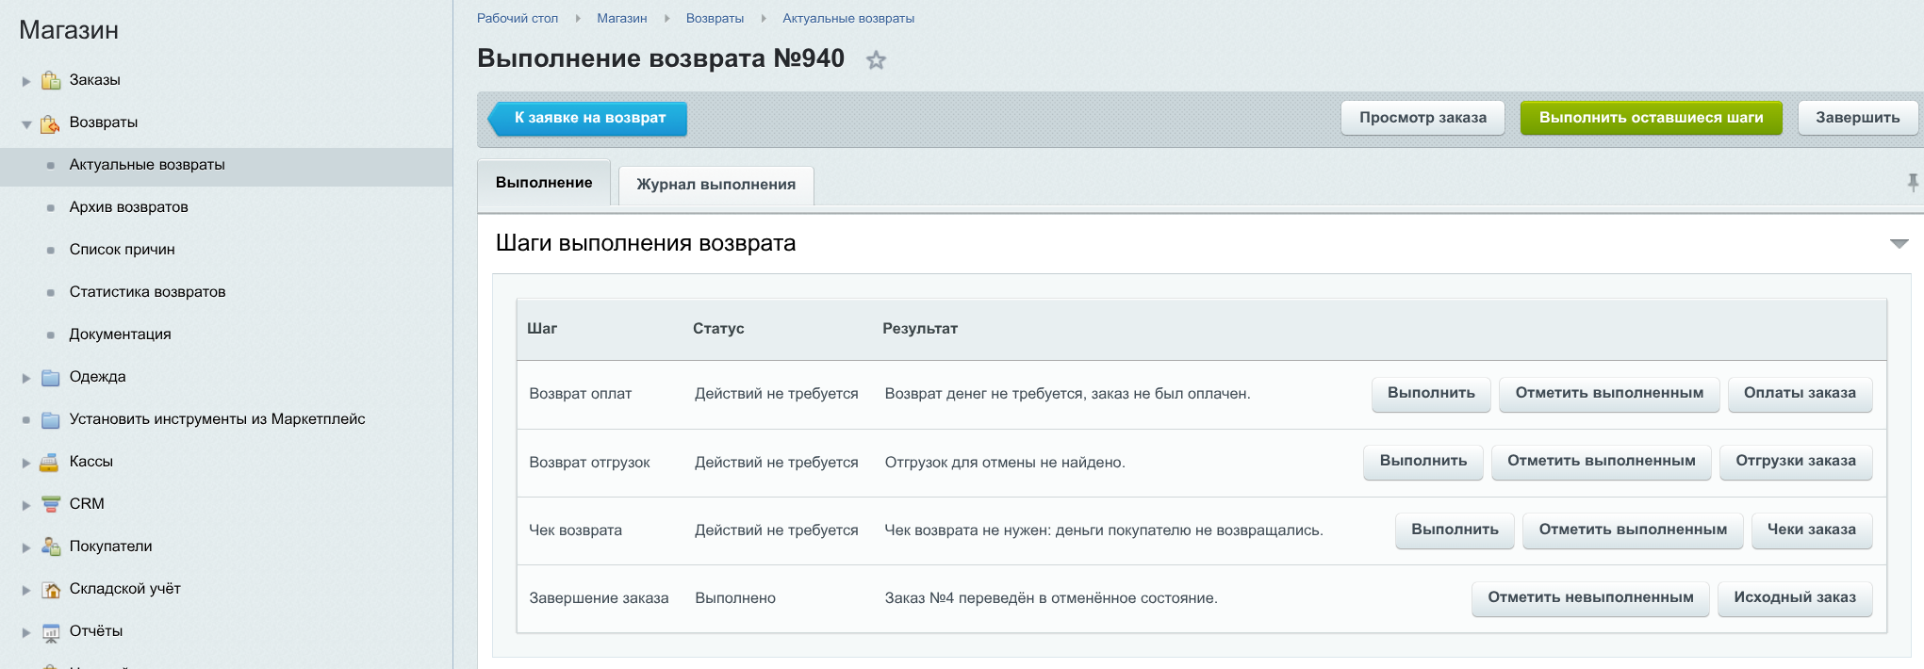
Task: Click the Статус column header
Action: pos(718,329)
